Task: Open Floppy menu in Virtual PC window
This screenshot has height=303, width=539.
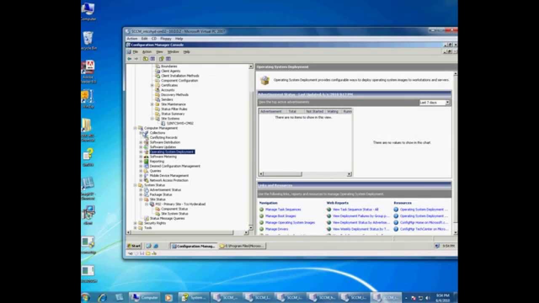Action: pos(165,38)
